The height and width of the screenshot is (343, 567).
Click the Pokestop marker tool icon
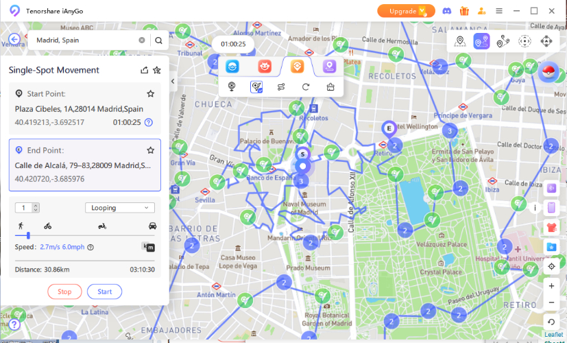(232, 87)
